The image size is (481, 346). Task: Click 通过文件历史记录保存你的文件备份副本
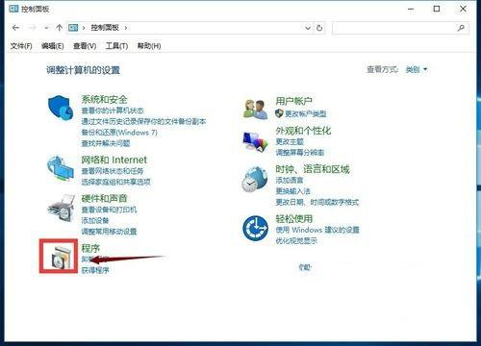click(143, 121)
